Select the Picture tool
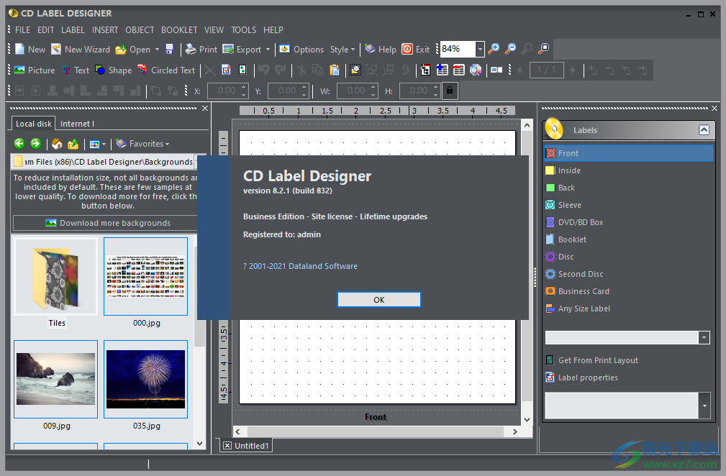The height and width of the screenshot is (476, 726). (x=33, y=70)
